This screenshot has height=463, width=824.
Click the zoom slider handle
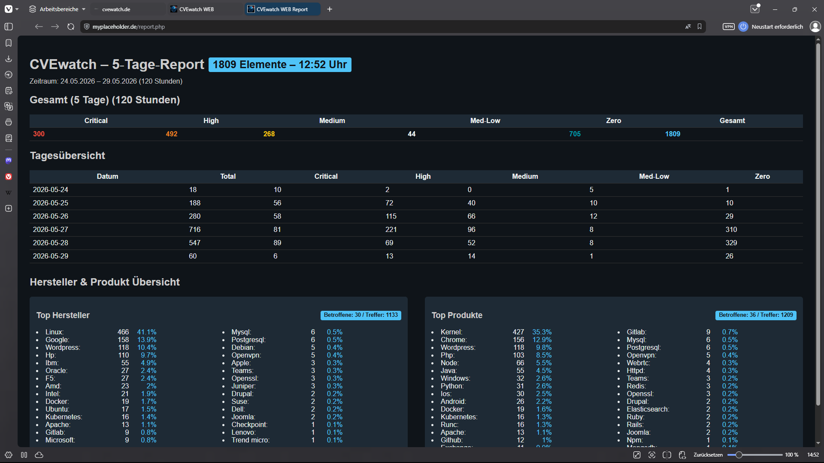(739, 455)
